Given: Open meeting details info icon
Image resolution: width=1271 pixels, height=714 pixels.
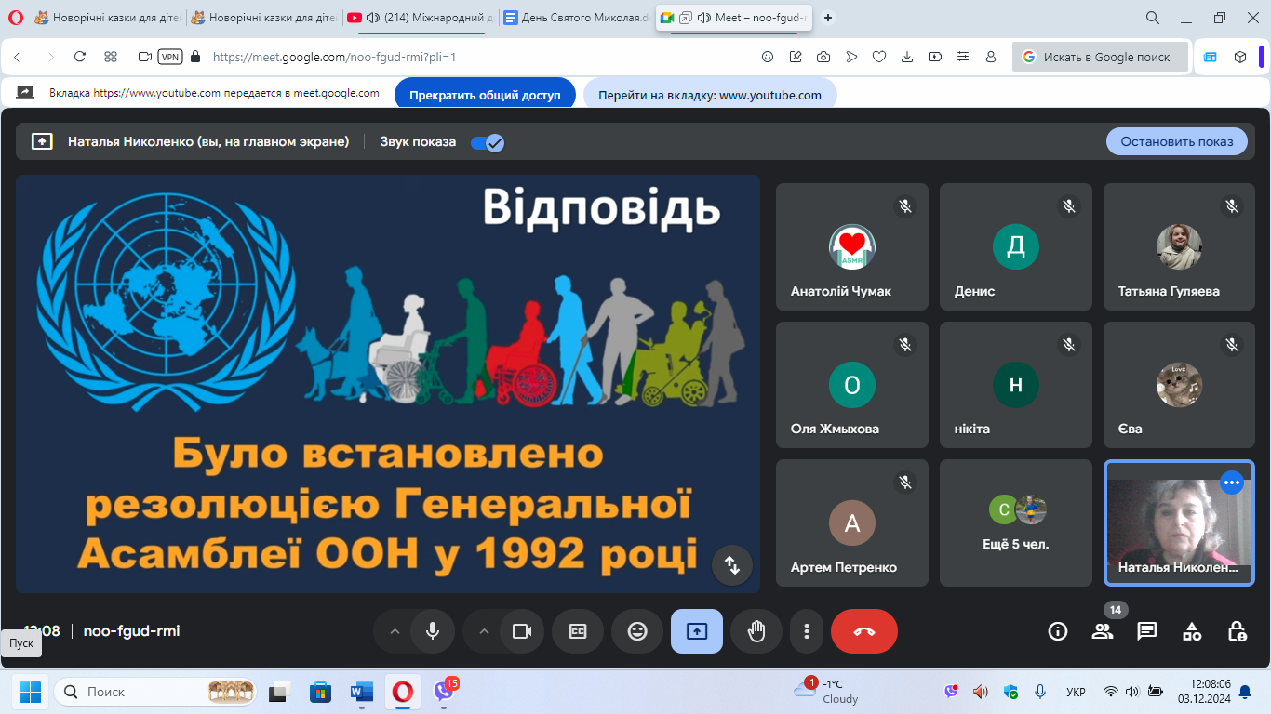Looking at the screenshot, I should coord(1058,631).
